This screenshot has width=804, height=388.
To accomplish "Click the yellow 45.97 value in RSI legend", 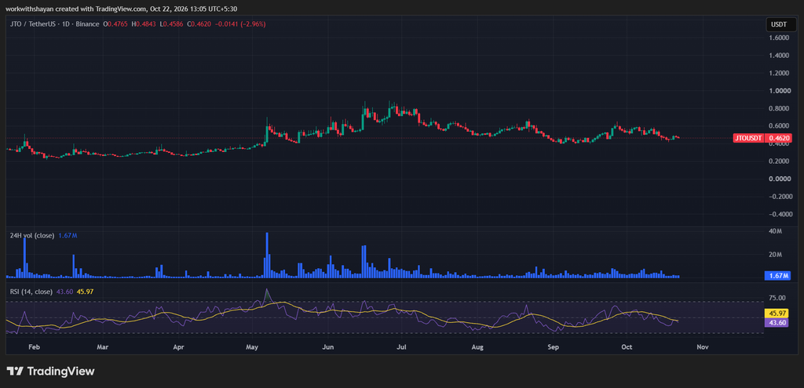I will tap(85, 292).
